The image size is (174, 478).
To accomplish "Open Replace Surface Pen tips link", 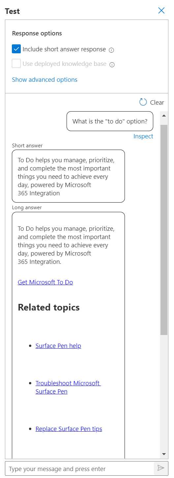I will 69,429.
